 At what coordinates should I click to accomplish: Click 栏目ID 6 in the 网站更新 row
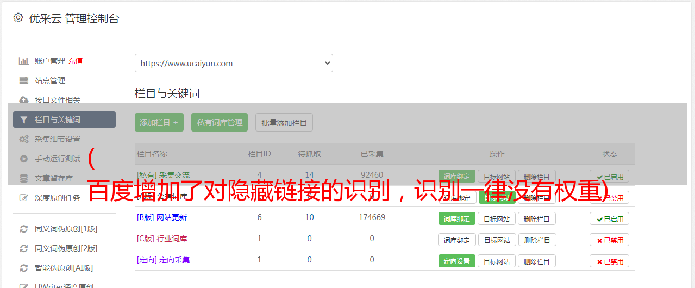click(x=259, y=217)
